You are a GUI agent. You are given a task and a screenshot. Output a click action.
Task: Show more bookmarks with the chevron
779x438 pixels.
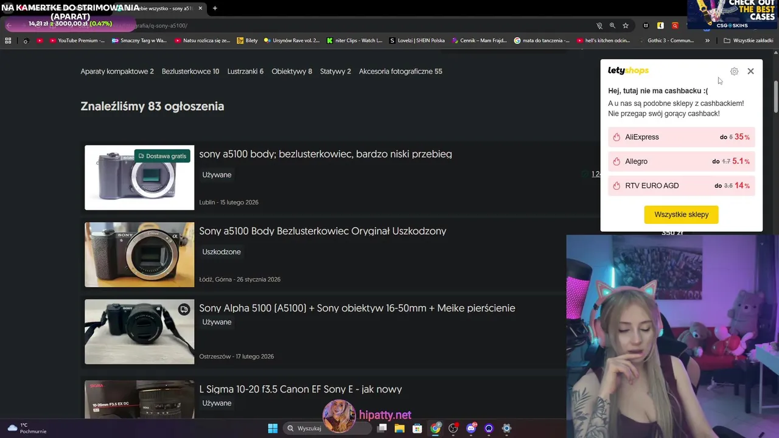click(x=707, y=41)
